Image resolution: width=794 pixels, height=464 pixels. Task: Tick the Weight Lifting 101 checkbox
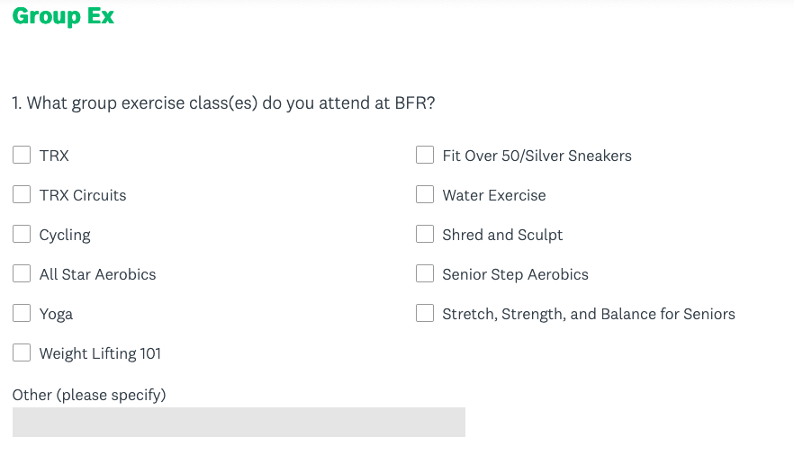click(22, 352)
